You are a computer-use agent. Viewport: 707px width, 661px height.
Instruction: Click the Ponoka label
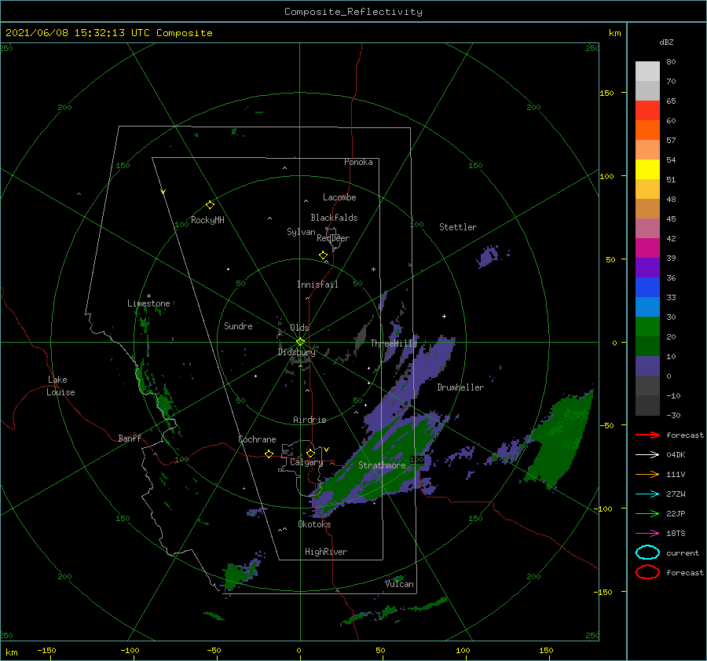(x=358, y=162)
